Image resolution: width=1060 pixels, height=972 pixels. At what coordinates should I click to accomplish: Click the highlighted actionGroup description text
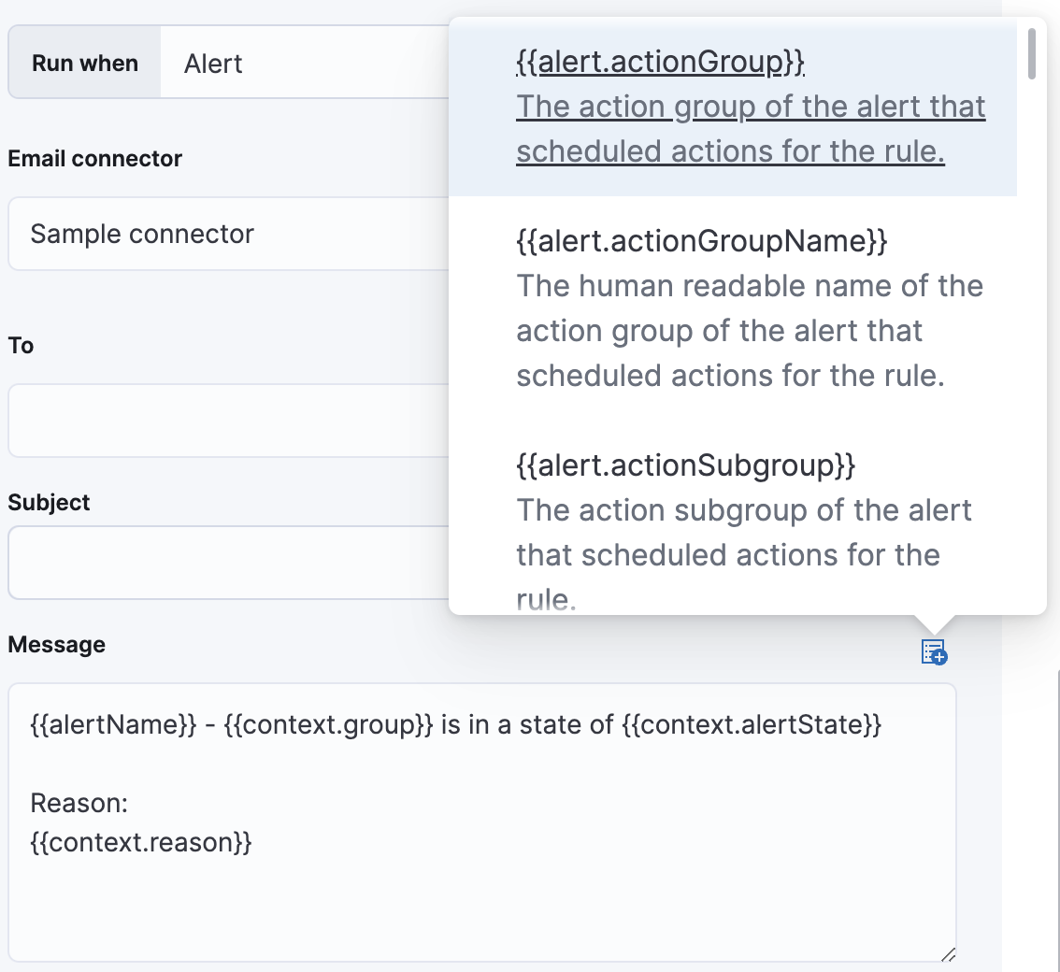(x=748, y=129)
